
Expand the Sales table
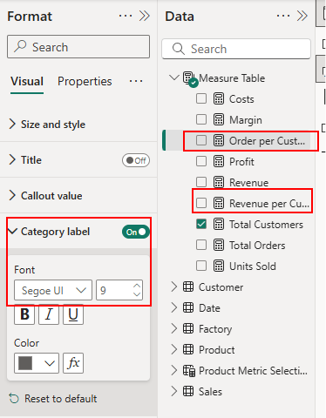(174, 391)
